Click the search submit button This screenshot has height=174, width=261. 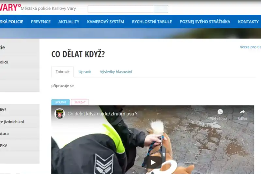pyautogui.click(x=161, y=9)
